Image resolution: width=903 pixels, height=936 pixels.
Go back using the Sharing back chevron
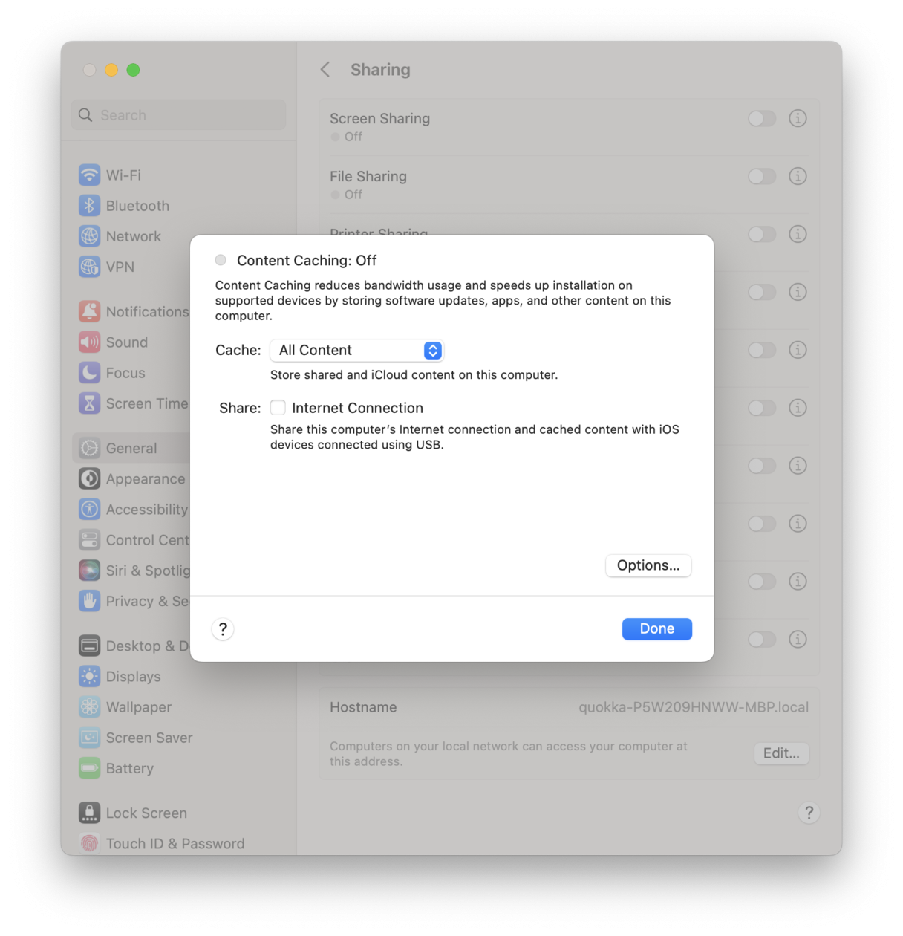coord(325,70)
